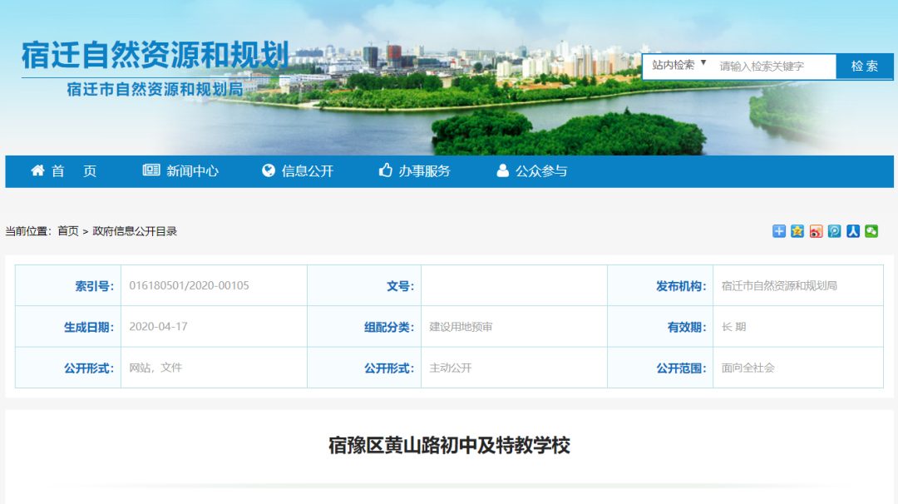This screenshot has width=898, height=504.
Task: Click the 生成日期 label cell
Action: tap(68, 327)
